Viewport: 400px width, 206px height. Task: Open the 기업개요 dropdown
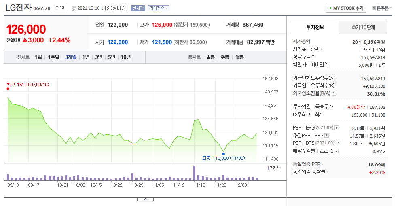click(159, 8)
